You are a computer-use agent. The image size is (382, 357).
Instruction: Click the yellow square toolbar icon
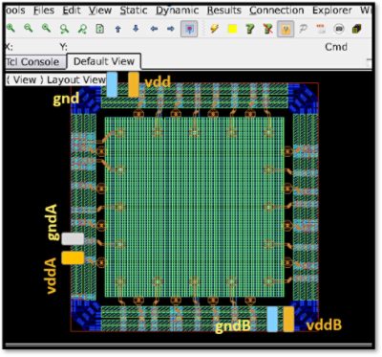click(233, 30)
